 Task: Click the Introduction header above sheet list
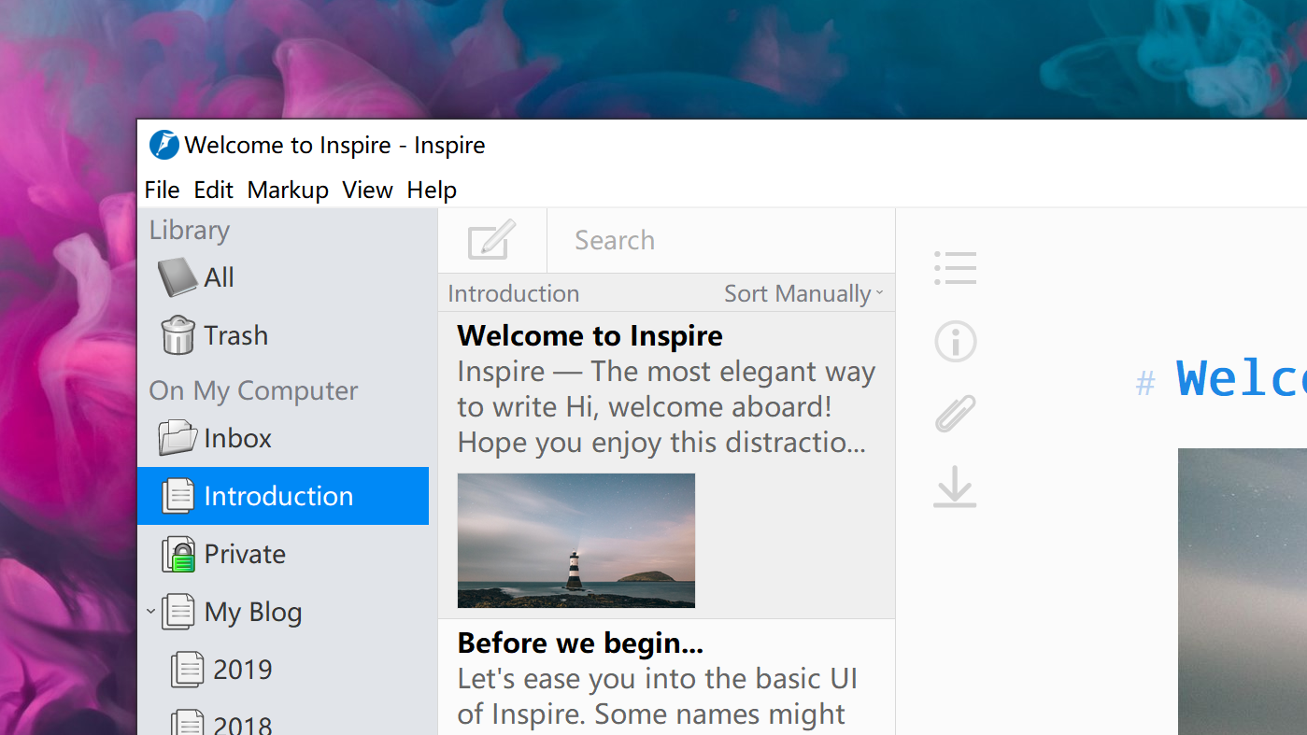click(514, 293)
